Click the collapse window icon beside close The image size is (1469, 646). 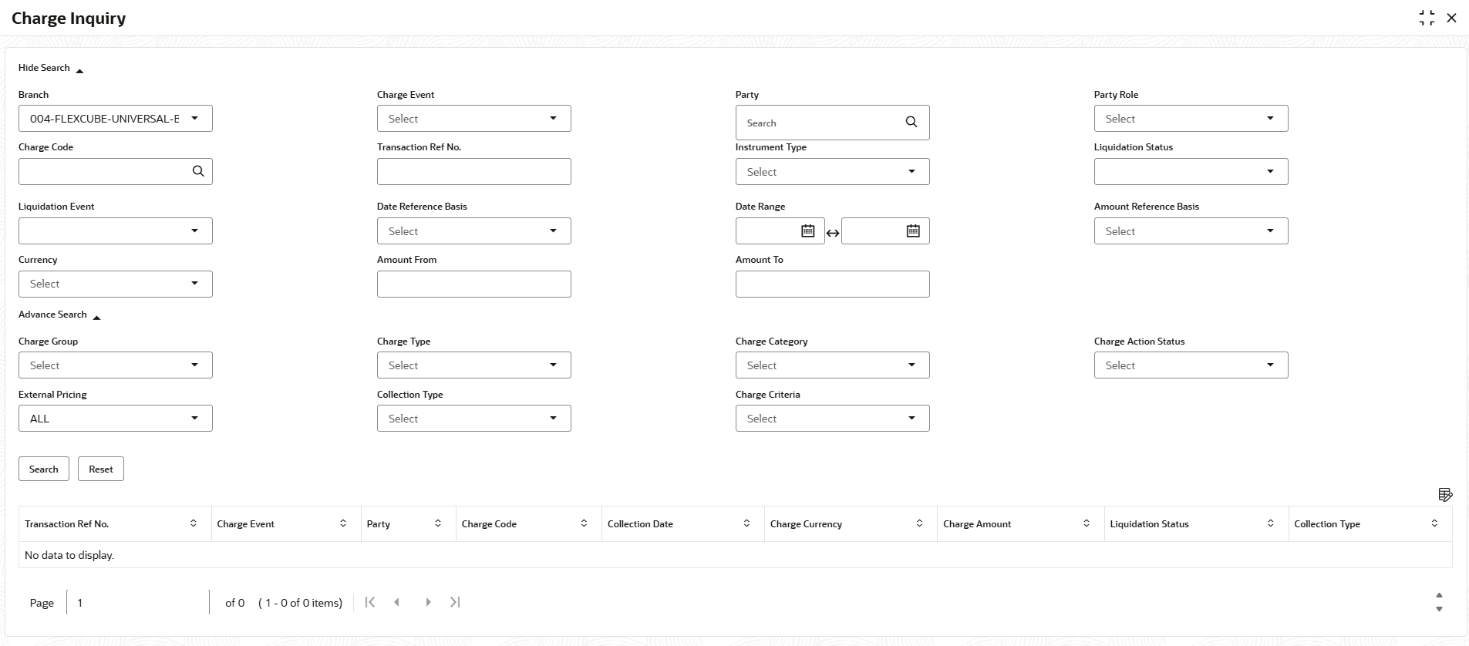click(1427, 18)
